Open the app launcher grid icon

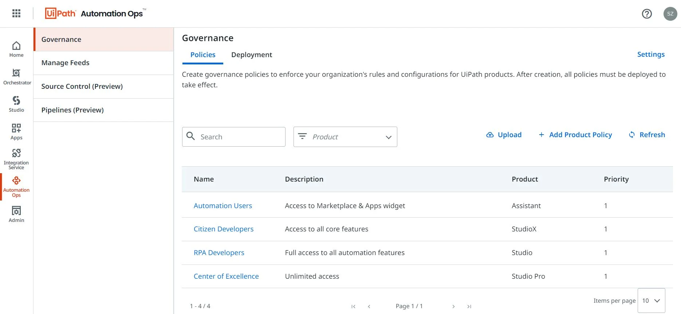click(16, 13)
